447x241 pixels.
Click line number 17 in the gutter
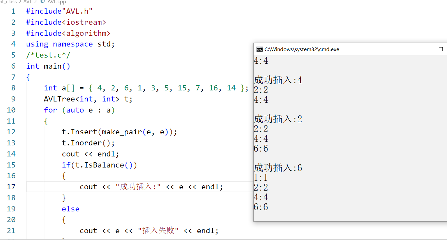11,187
